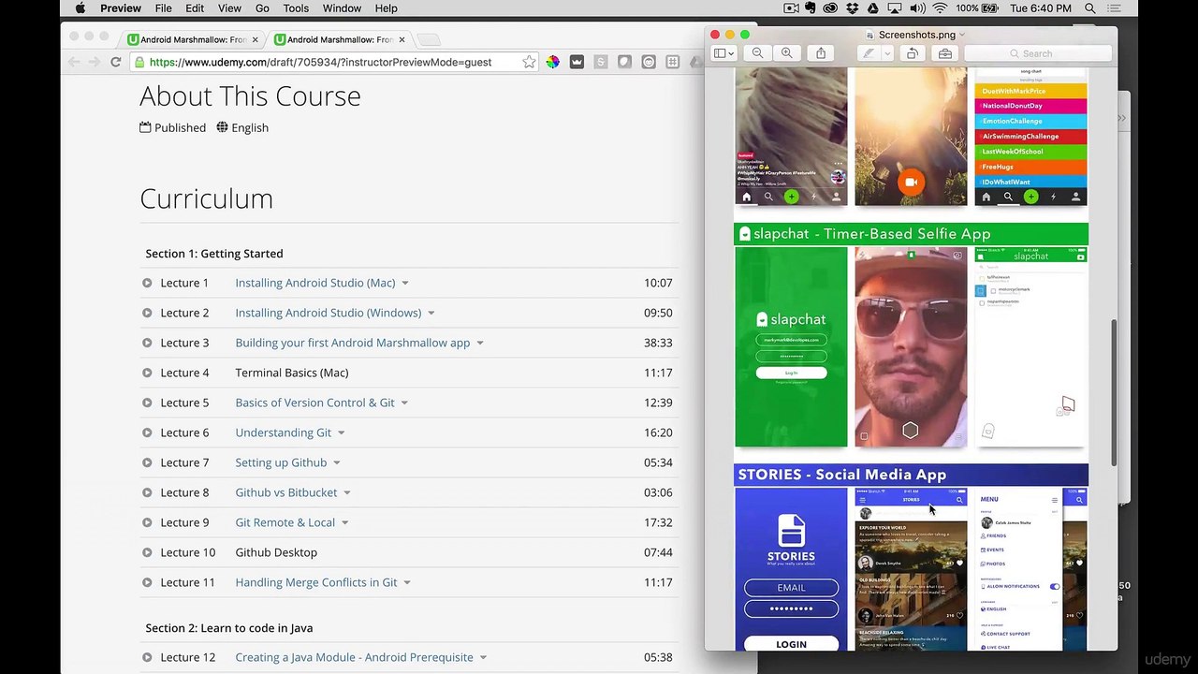The height and width of the screenshot is (674, 1198).
Task: Open the hashtag grid Chrome extension
Action: coord(673,62)
